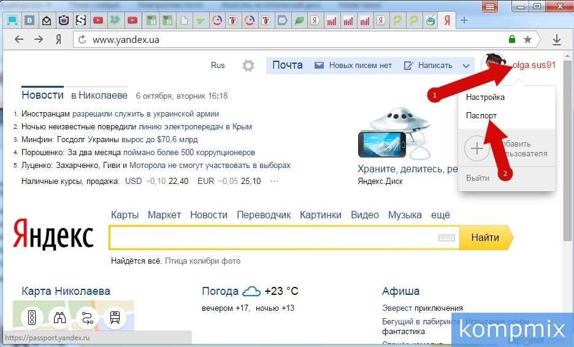Reload the page with the refresh icon
574x347 pixels.
click(x=82, y=39)
